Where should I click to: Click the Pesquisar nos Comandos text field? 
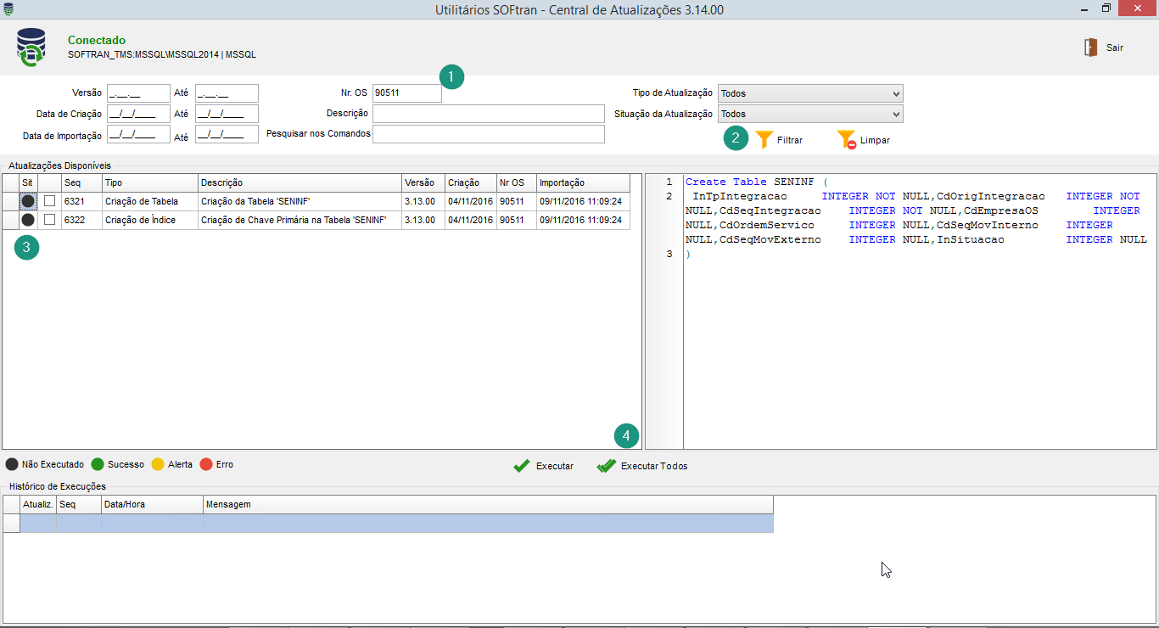[x=488, y=134]
